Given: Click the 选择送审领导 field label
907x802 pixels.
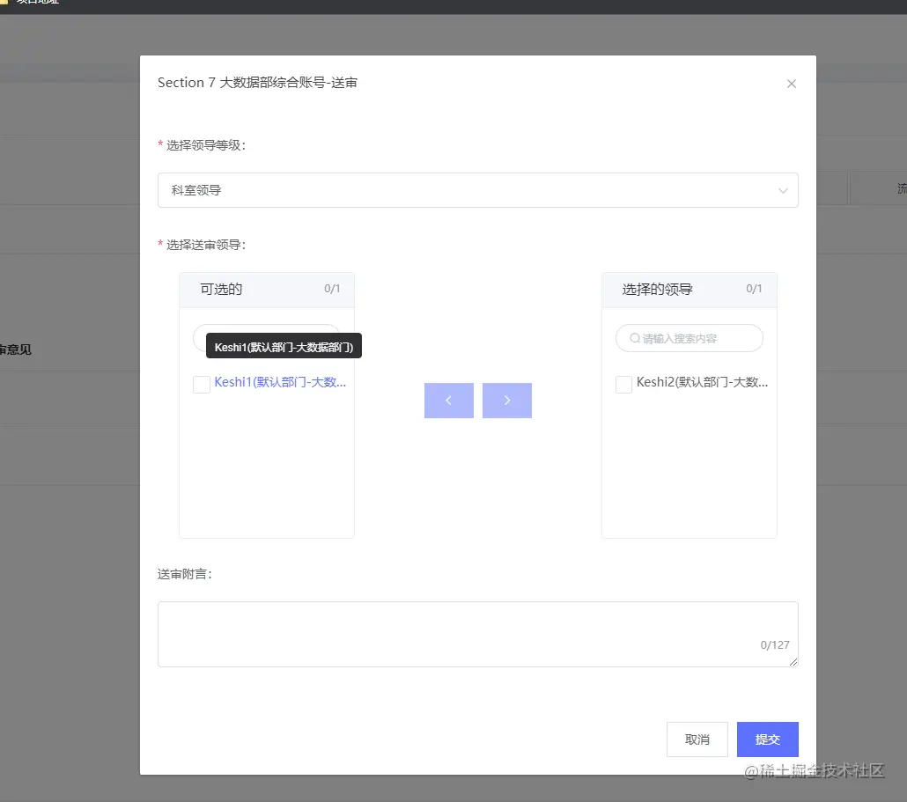Looking at the screenshot, I should pos(206,245).
